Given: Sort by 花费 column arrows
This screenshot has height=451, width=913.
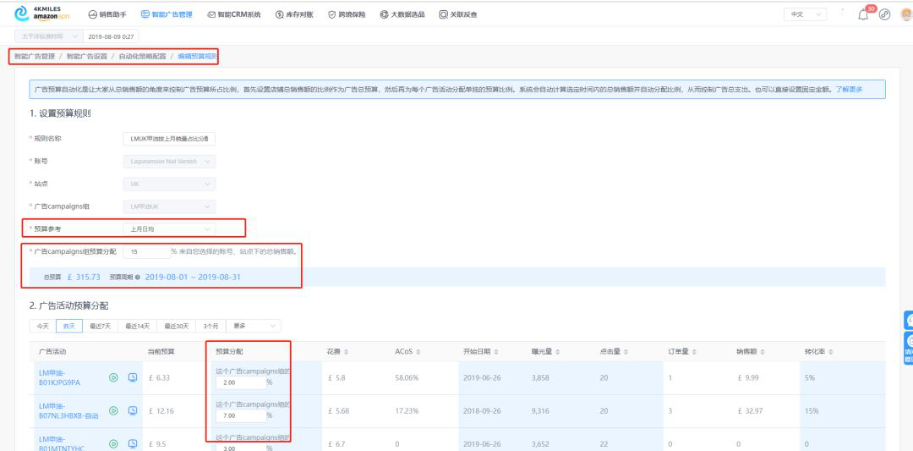Looking at the screenshot, I should [x=347, y=352].
